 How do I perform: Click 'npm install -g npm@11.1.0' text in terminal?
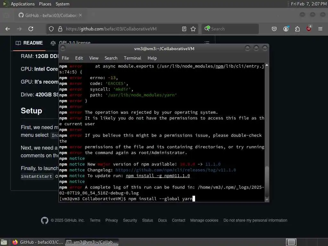click(158, 176)
